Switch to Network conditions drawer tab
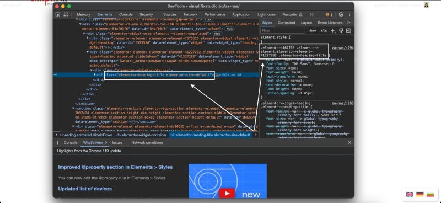The height and width of the screenshot is (203, 441). pyautogui.click(x=147, y=143)
